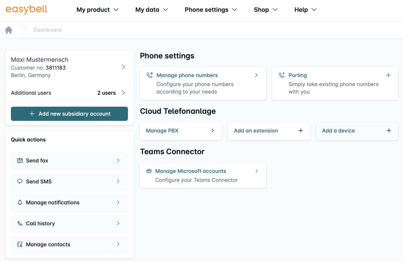Click the Manage phone numbers phone icon
The height and width of the screenshot is (262, 403).
[149, 75]
